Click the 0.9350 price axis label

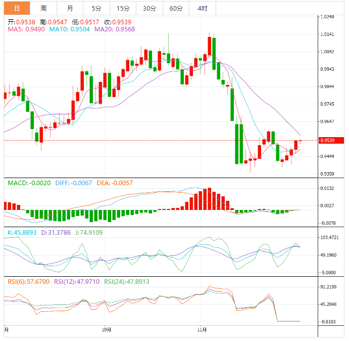coord(327,174)
